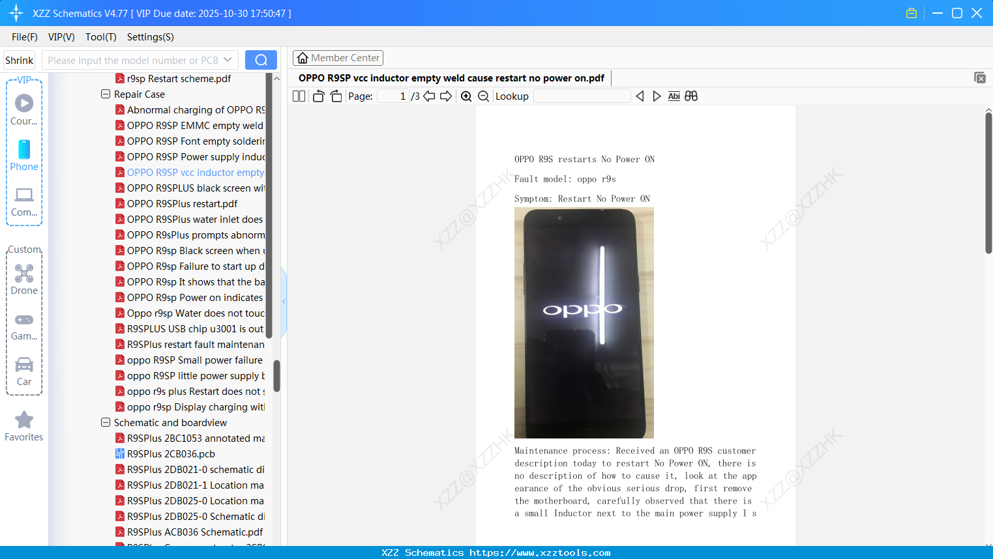Zoom in on the PDF
993x559 pixels.
(x=466, y=96)
